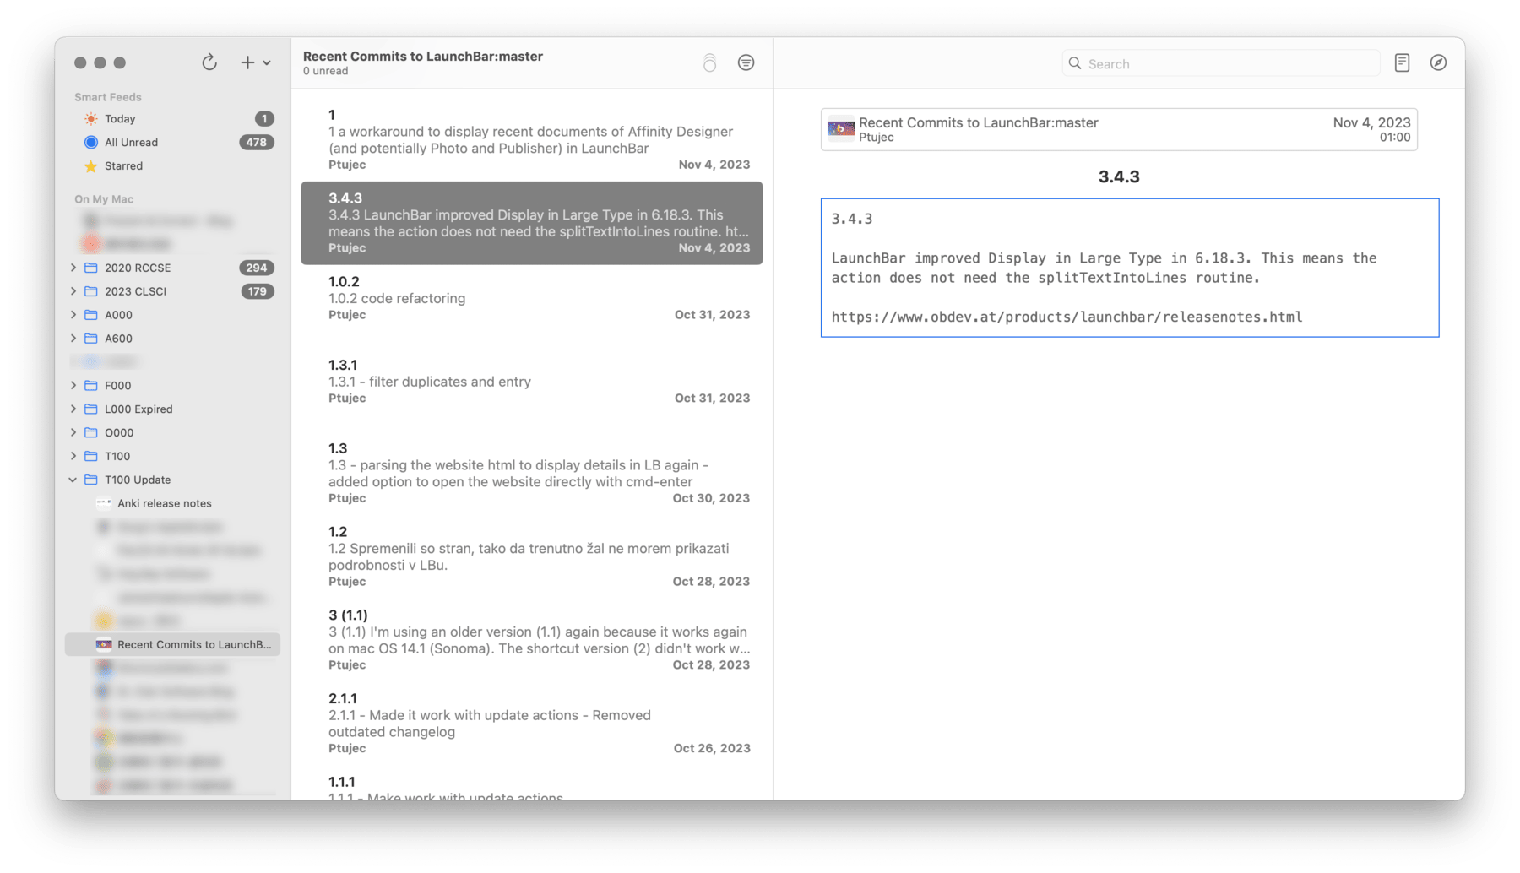The height and width of the screenshot is (873, 1520).
Task: Select the 3.4.3 LaunchBar Large Type article
Action: (532, 223)
